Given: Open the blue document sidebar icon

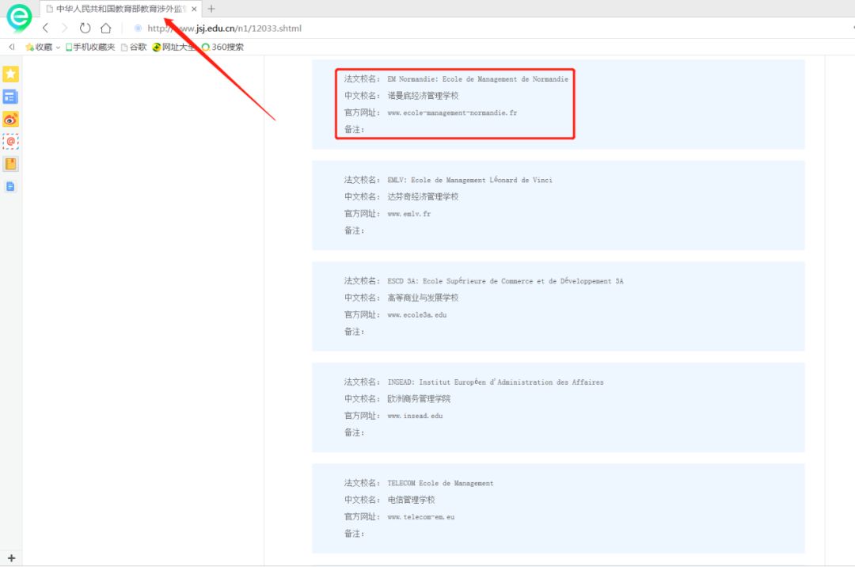Looking at the screenshot, I should tap(10, 186).
